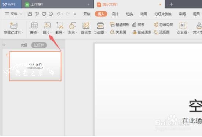Click the 截屏 screenshot icon
This screenshot has height=137, width=202.
(60, 25)
